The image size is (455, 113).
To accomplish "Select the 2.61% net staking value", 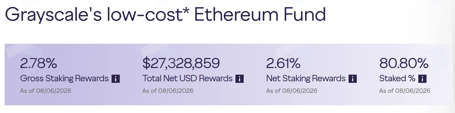I will [x=283, y=63].
